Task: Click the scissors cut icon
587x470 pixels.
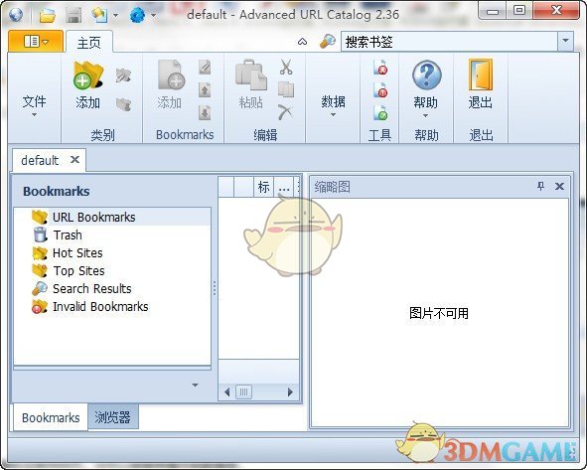Action: [286, 67]
